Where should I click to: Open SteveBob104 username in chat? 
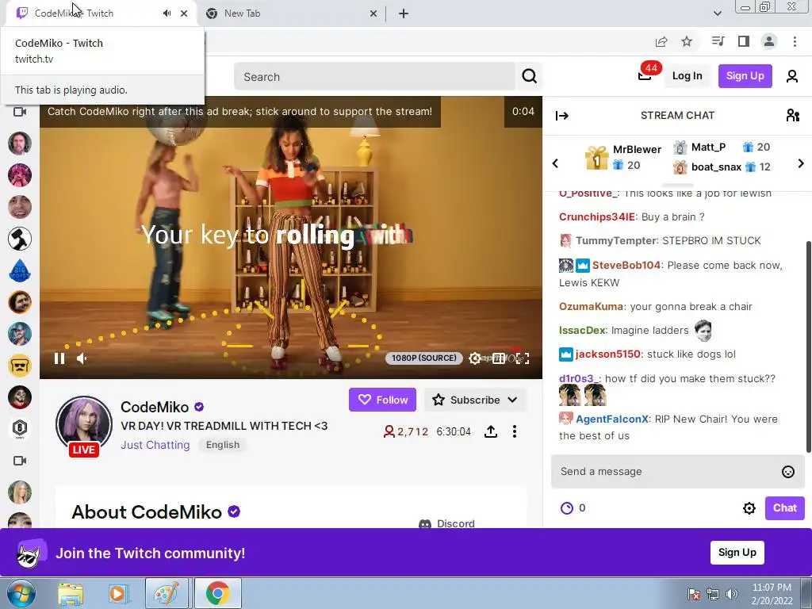[626, 265]
